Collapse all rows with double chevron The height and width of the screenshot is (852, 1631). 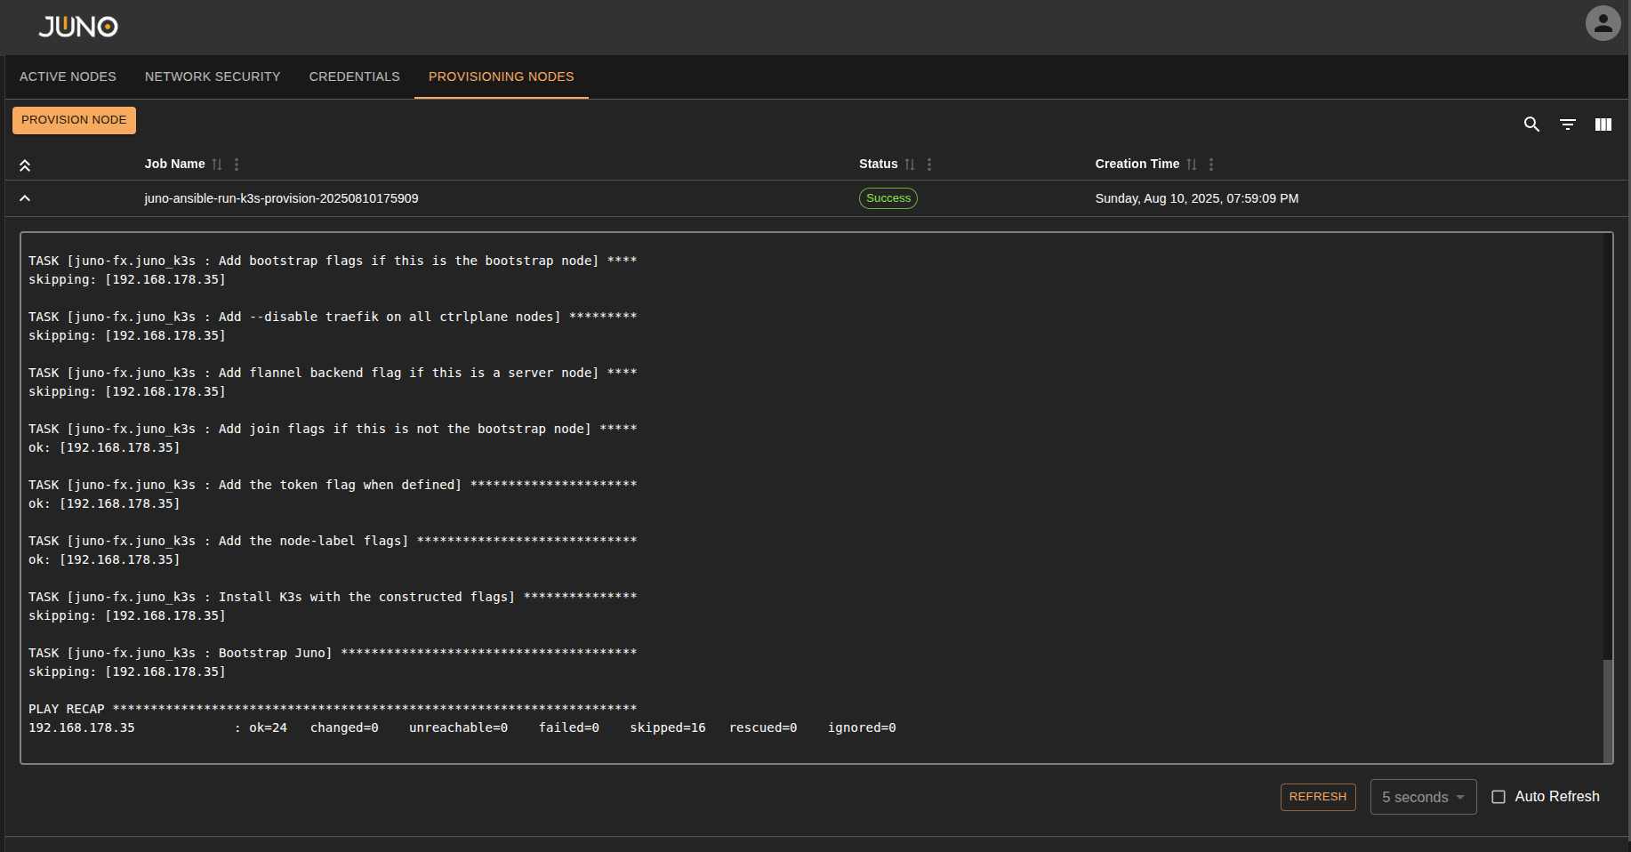pyautogui.click(x=25, y=165)
